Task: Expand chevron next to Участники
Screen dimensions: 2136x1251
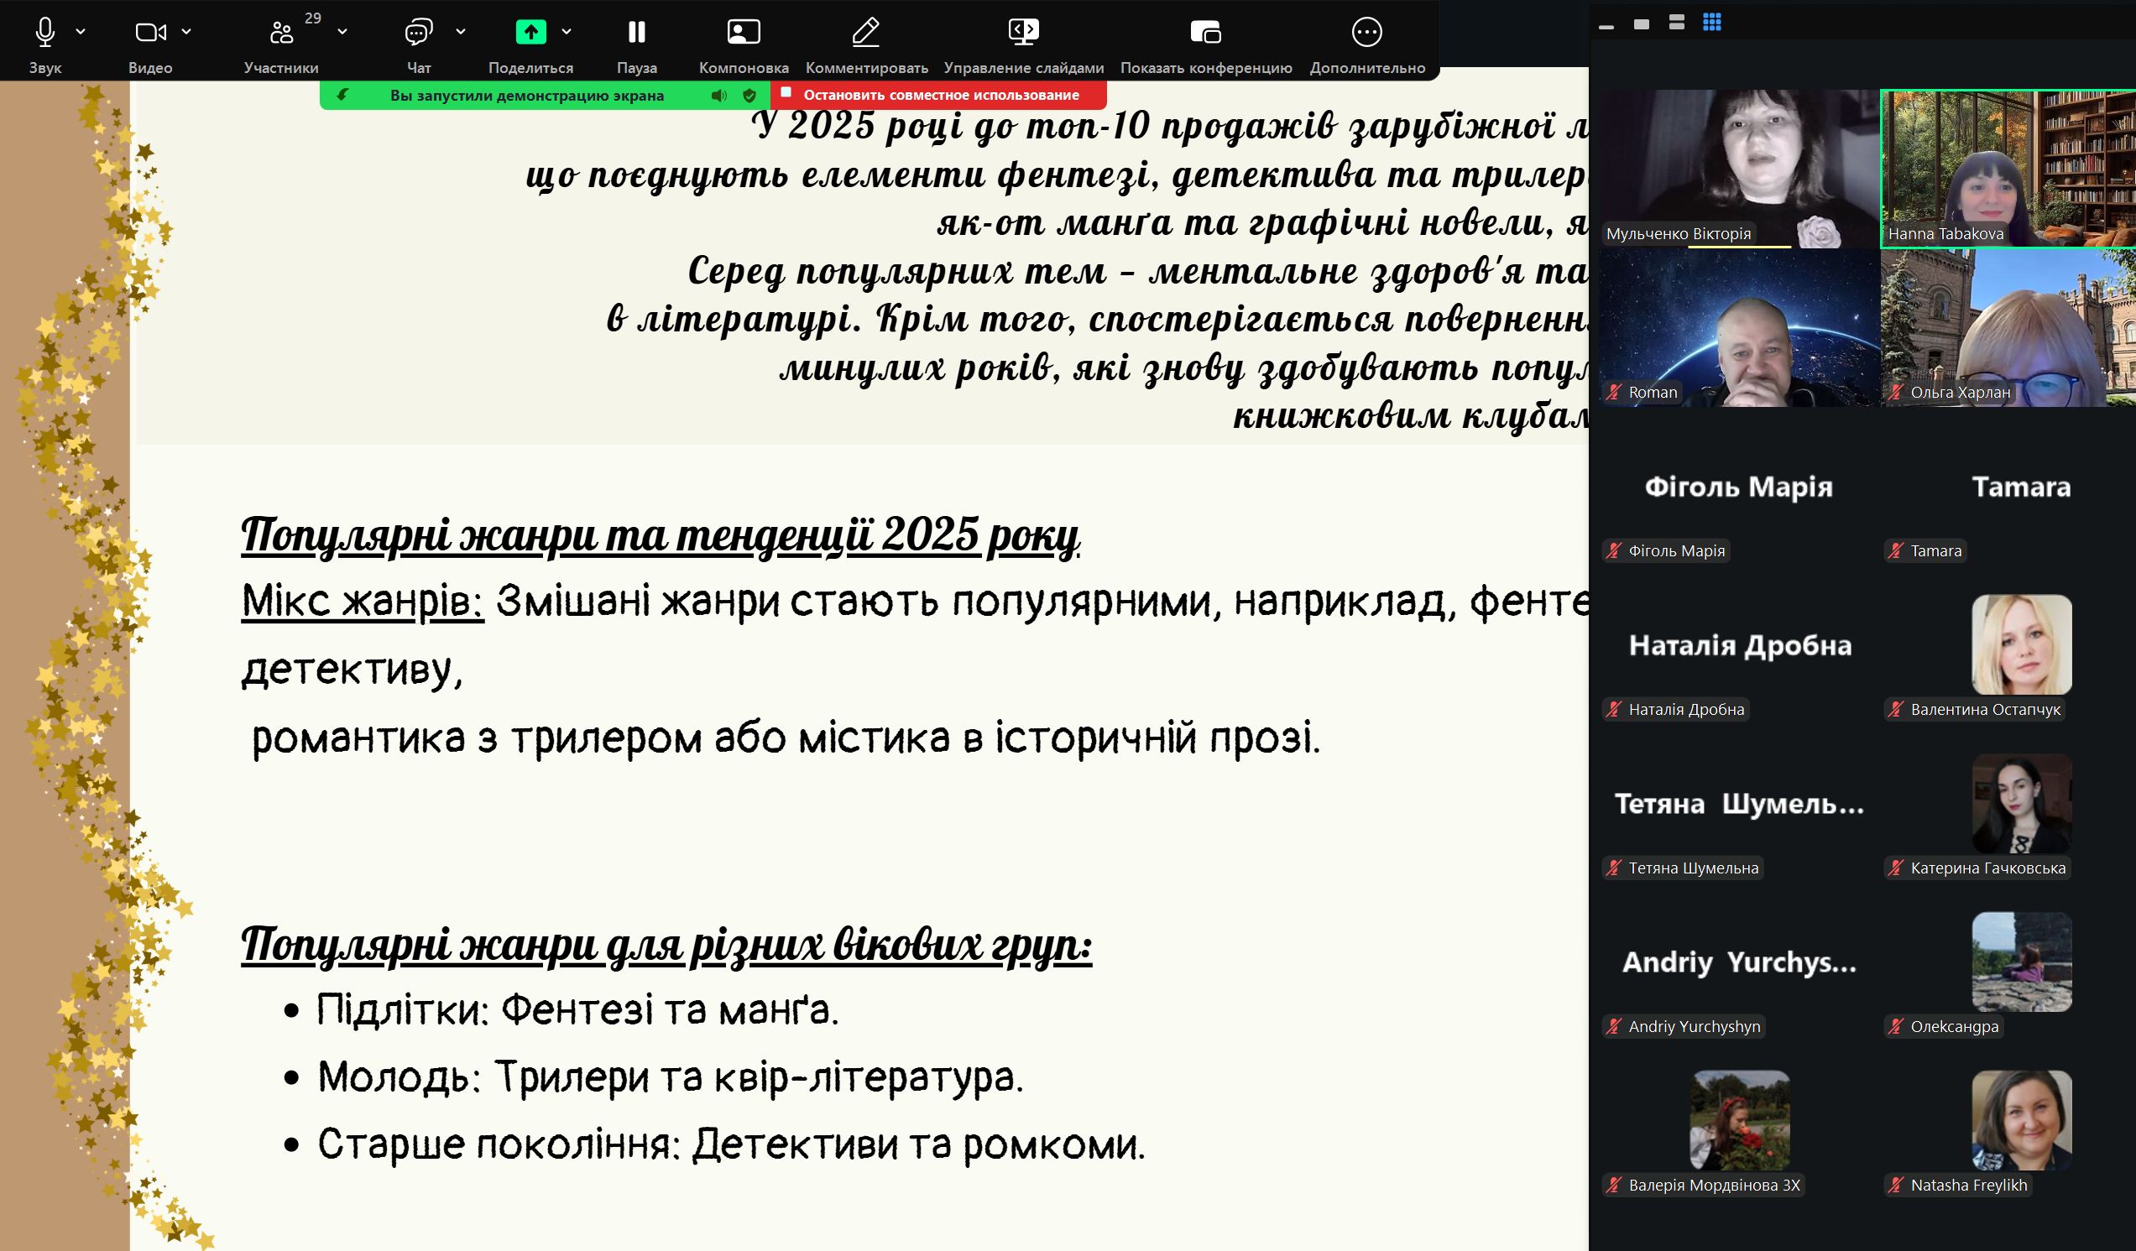Action: [342, 31]
